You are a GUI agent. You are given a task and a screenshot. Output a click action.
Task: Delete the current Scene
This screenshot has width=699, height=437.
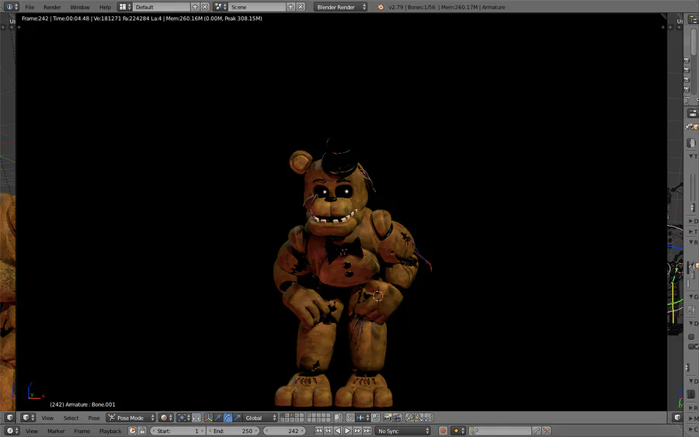(301, 7)
